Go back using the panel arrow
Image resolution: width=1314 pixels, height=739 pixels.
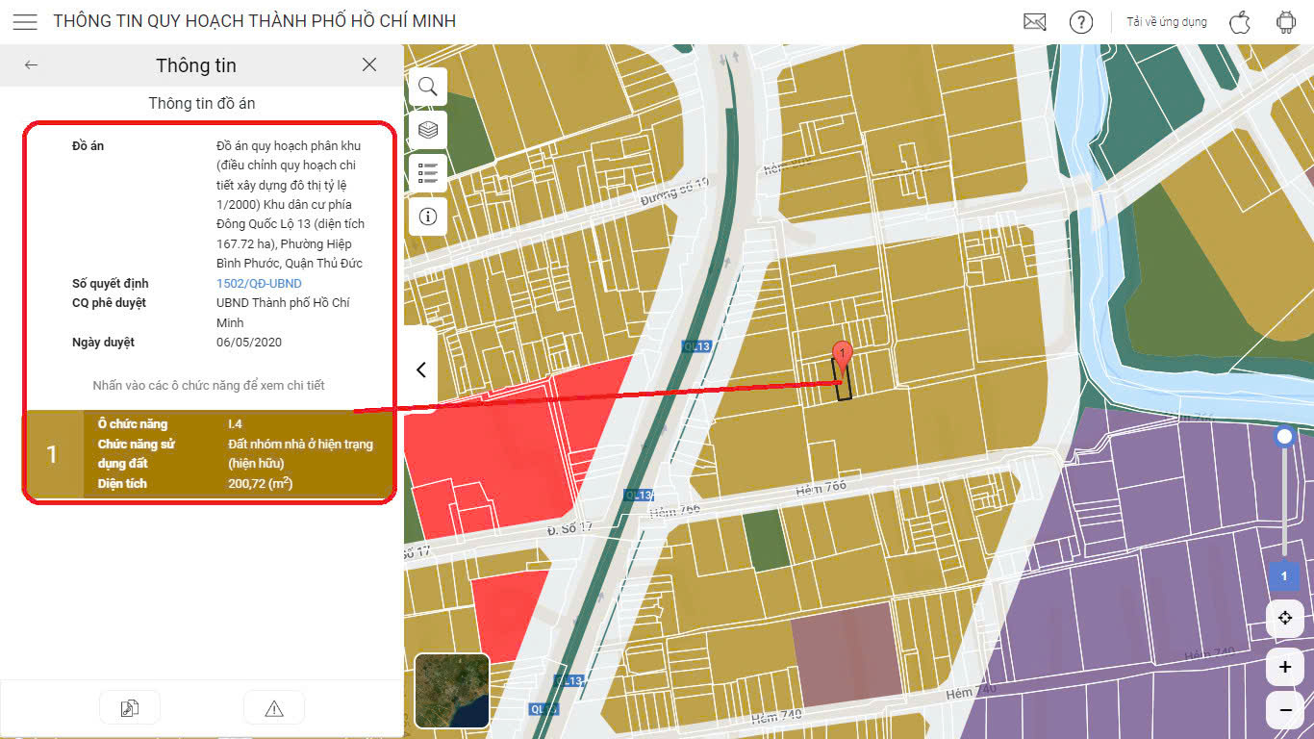pyautogui.click(x=32, y=65)
